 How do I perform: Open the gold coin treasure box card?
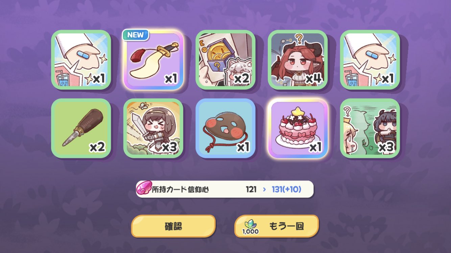pos(225,60)
